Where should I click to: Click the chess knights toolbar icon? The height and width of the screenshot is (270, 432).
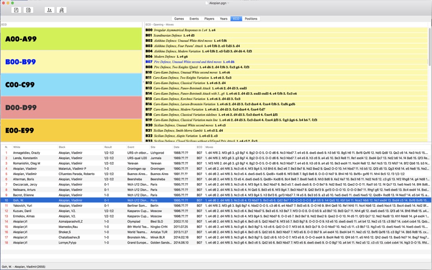tap(62, 10)
